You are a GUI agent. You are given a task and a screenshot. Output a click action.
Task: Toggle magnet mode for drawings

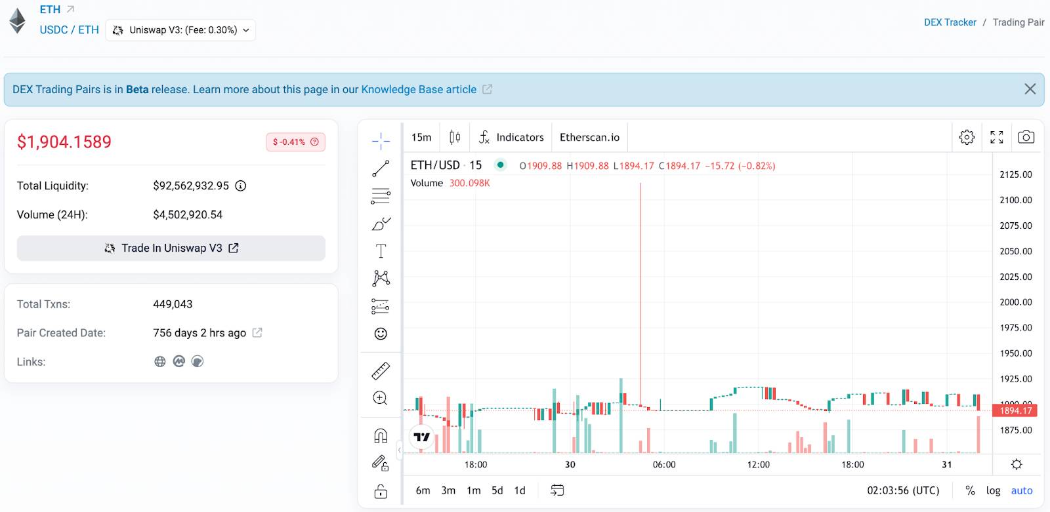click(x=381, y=436)
